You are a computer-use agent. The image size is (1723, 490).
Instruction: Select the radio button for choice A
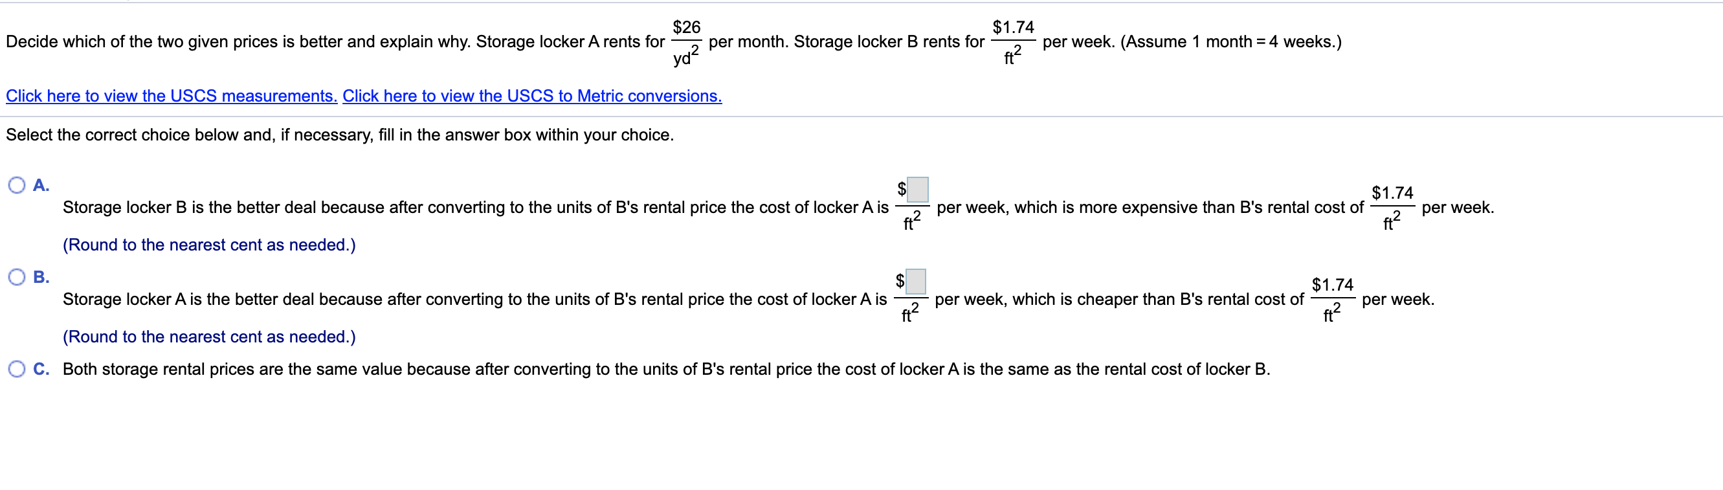click(17, 185)
